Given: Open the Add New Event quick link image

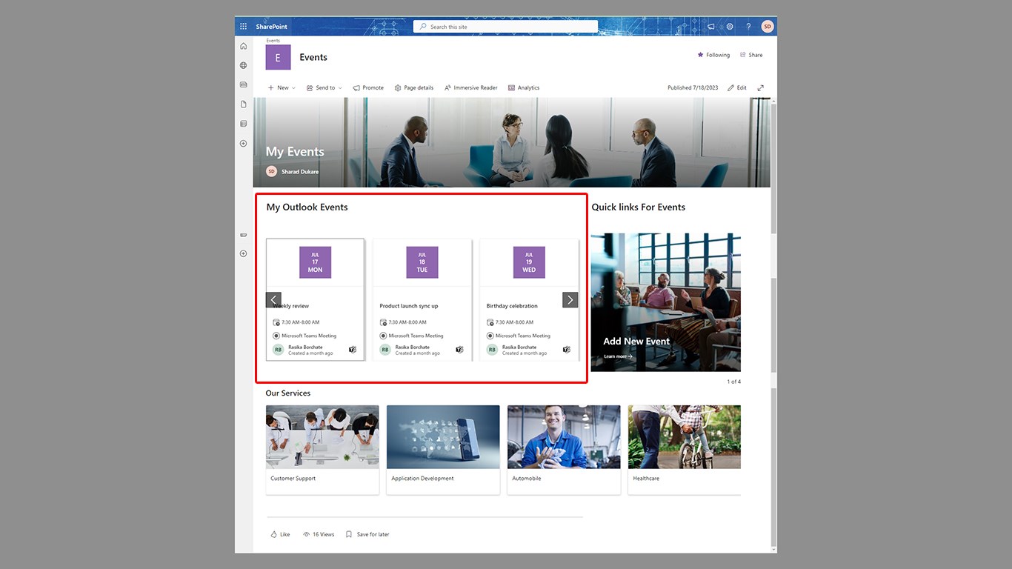Looking at the screenshot, I should pyautogui.click(x=666, y=302).
